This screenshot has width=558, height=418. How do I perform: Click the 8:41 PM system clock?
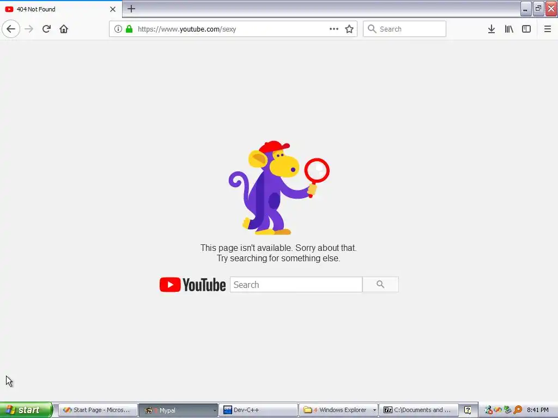tap(538, 410)
